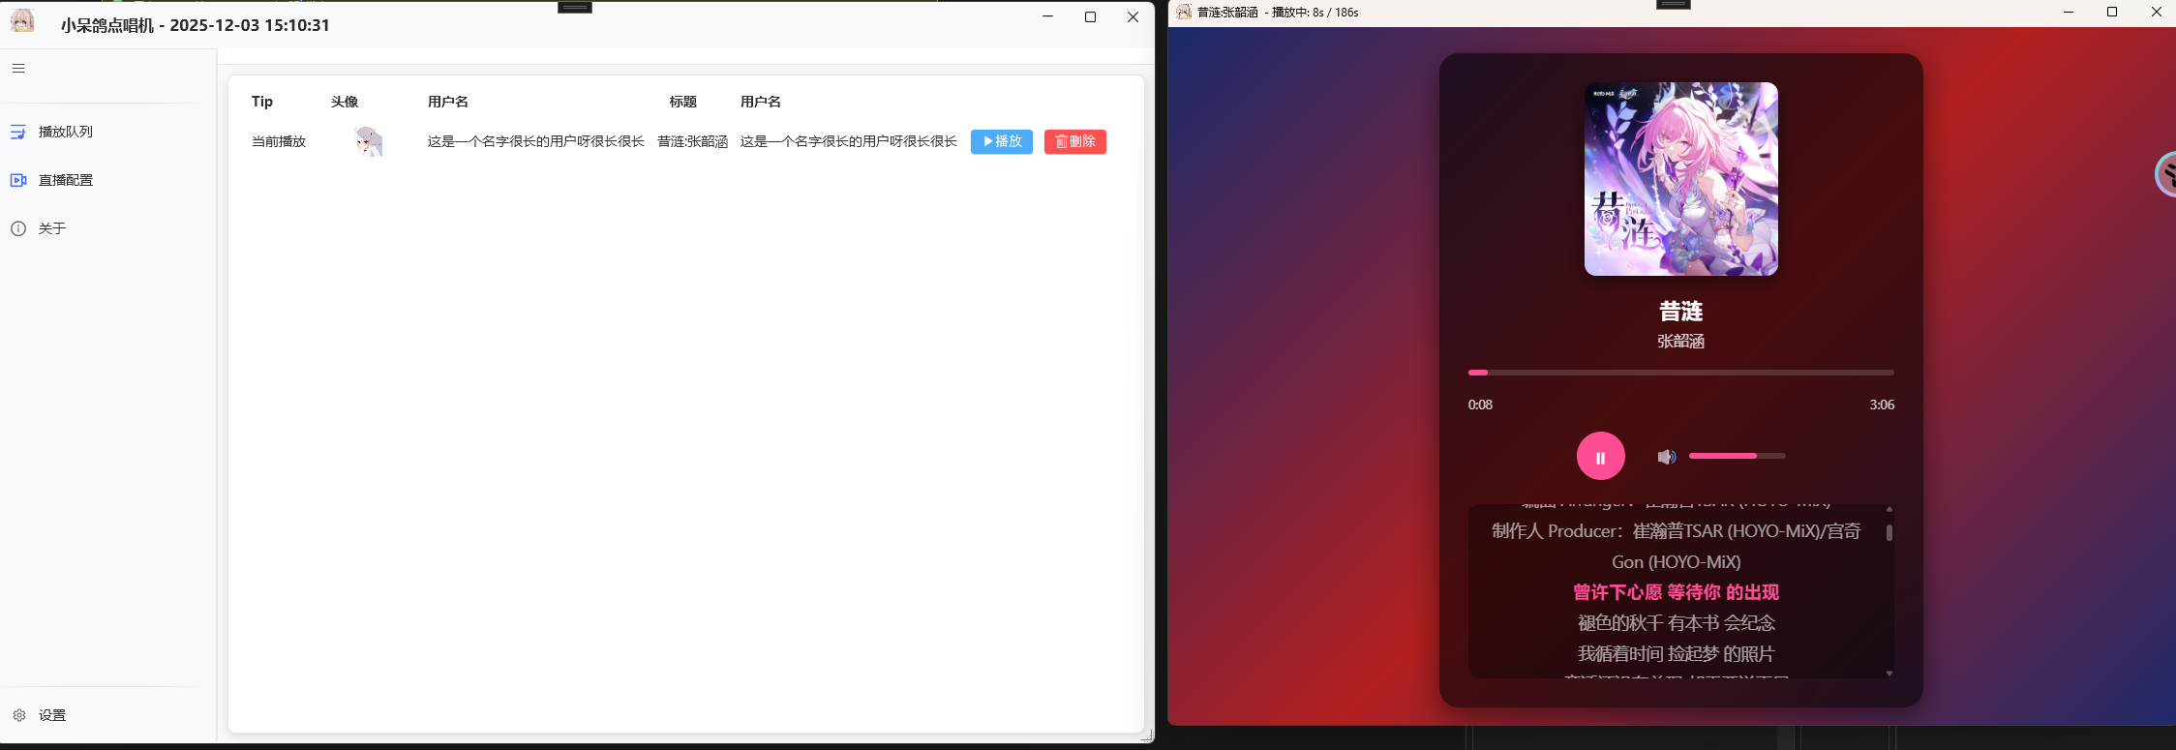The width and height of the screenshot is (2176, 750).
Task: Click the 昔涟 album cover art
Action: pyautogui.click(x=1680, y=179)
